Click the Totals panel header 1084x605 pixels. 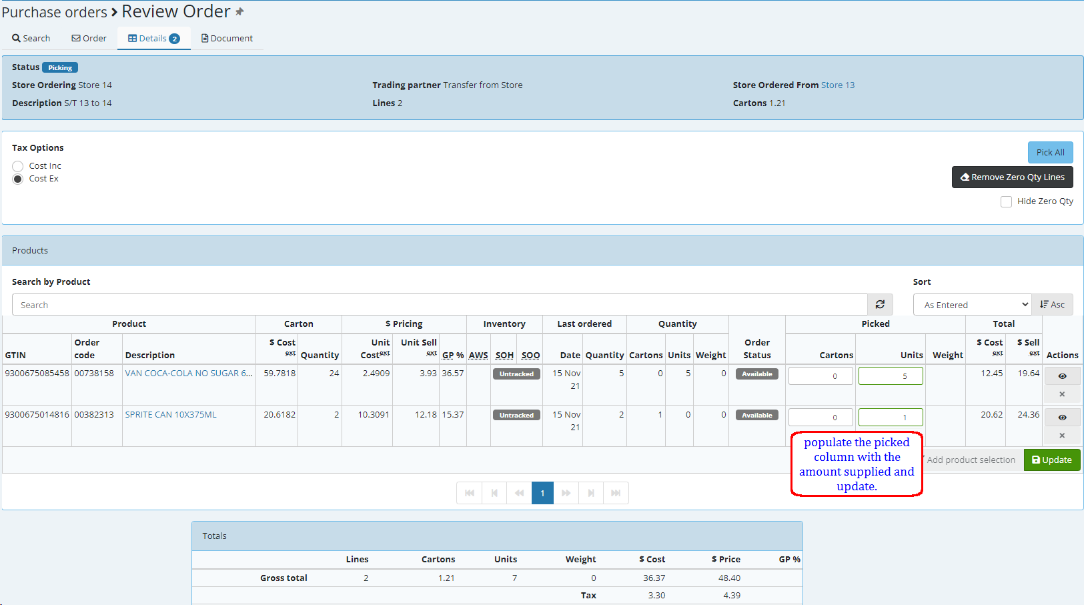click(x=497, y=536)
